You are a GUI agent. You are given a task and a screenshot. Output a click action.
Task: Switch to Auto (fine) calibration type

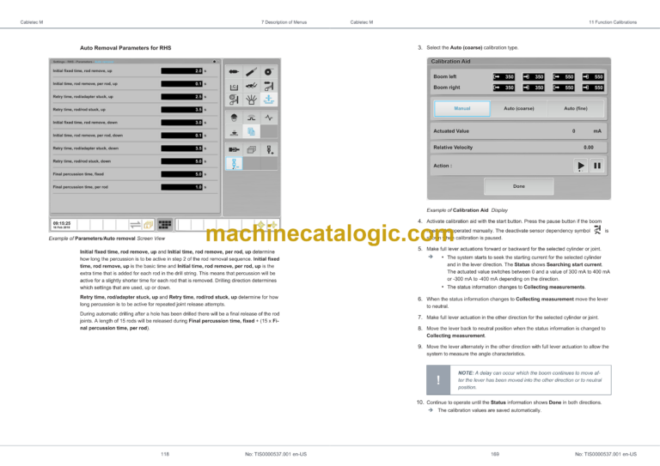(576, 108)
